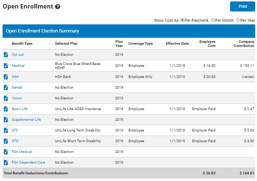Open the edit icon for FSA Dependent Care
257x181 pixels.
(6, 163)
